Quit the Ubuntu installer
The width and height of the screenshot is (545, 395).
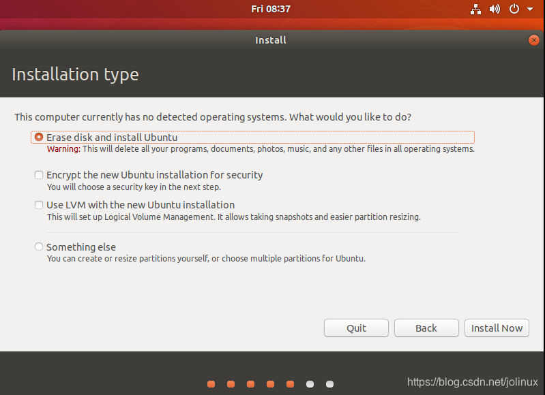(356, 328)
